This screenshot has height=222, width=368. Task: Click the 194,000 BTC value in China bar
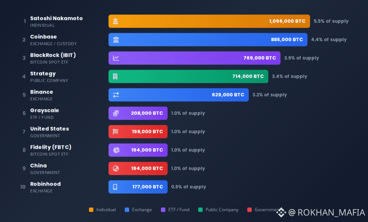coord(147,168)
